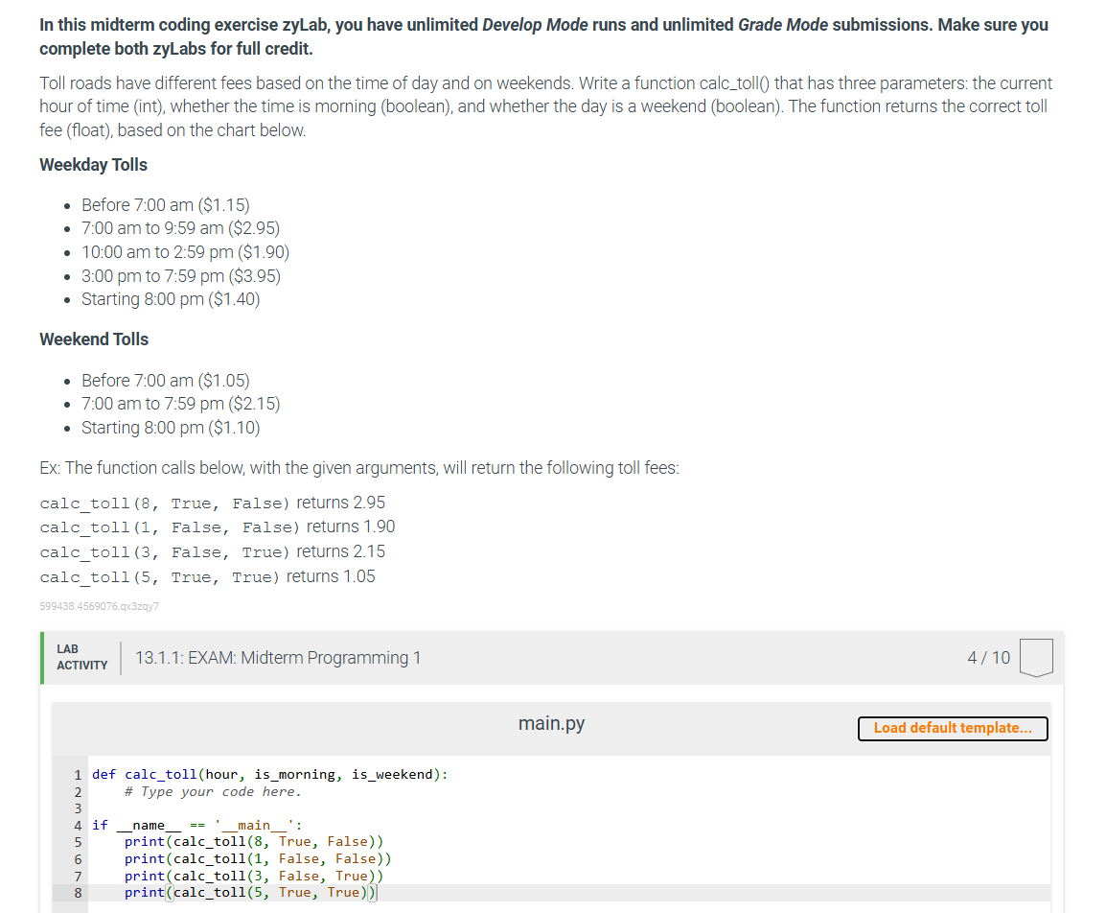The height and width of the screenshot is (913, 1106).
Task: Click line number 1 in gutter
Action: [78, 775]
